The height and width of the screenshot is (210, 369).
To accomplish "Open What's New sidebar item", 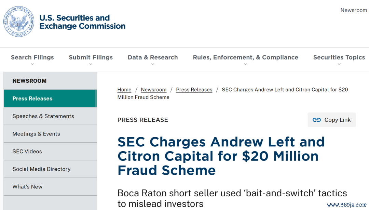I will (x=50, y=187).
